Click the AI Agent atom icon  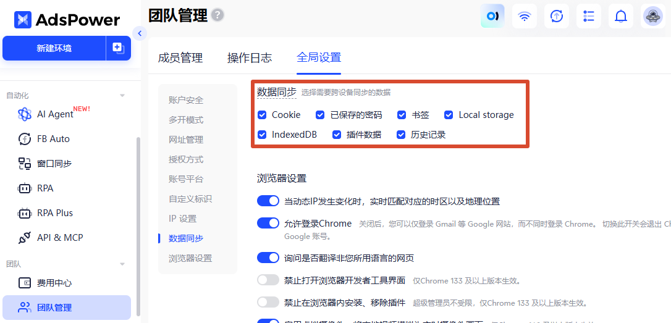[25, 114]
